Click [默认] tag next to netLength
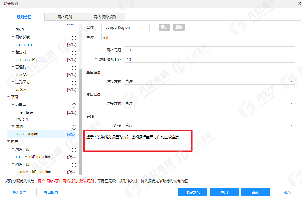This screenshot has width=302, height=200. coord(72,45)
